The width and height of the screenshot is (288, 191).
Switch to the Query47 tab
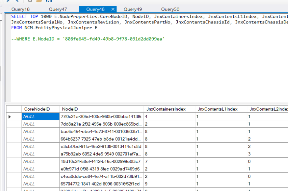[x=58, y=9]
